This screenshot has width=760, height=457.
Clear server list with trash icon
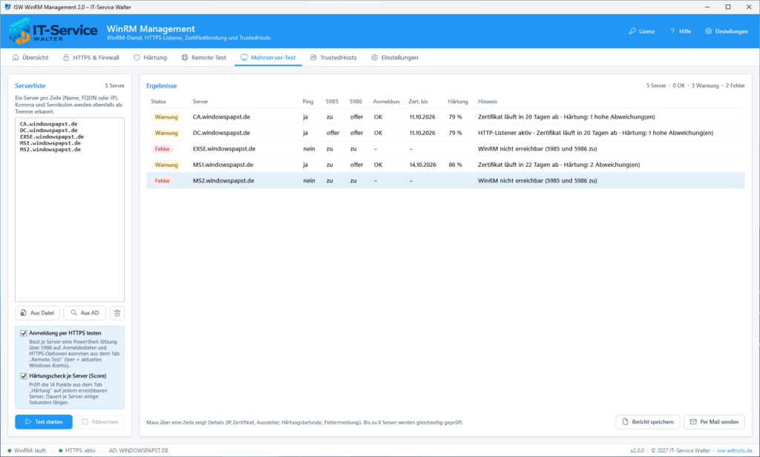(x=117, y=313)
